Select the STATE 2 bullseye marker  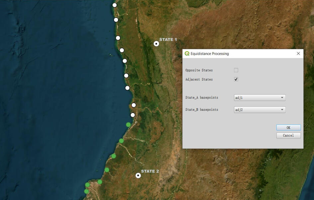138,175
